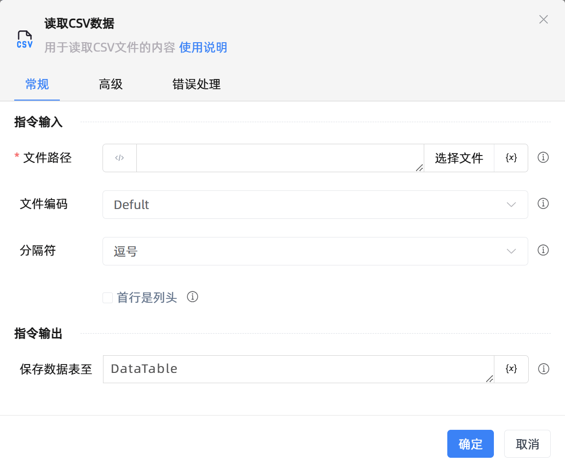
Task: Open the 错误处理 tab
Action: [x=196, y=84]
